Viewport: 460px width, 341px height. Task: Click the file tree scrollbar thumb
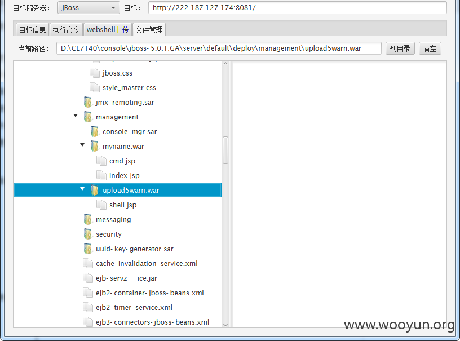(225, 150)
